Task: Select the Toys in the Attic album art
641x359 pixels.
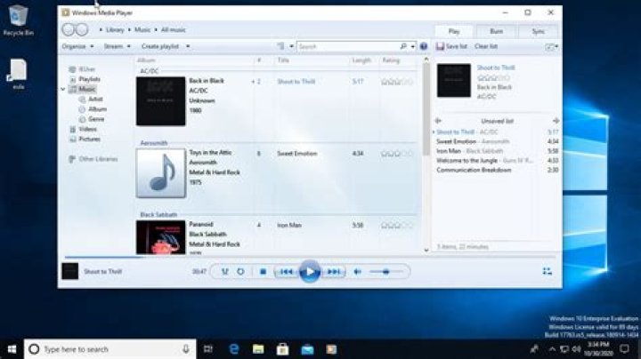Action: click(160, 173)
